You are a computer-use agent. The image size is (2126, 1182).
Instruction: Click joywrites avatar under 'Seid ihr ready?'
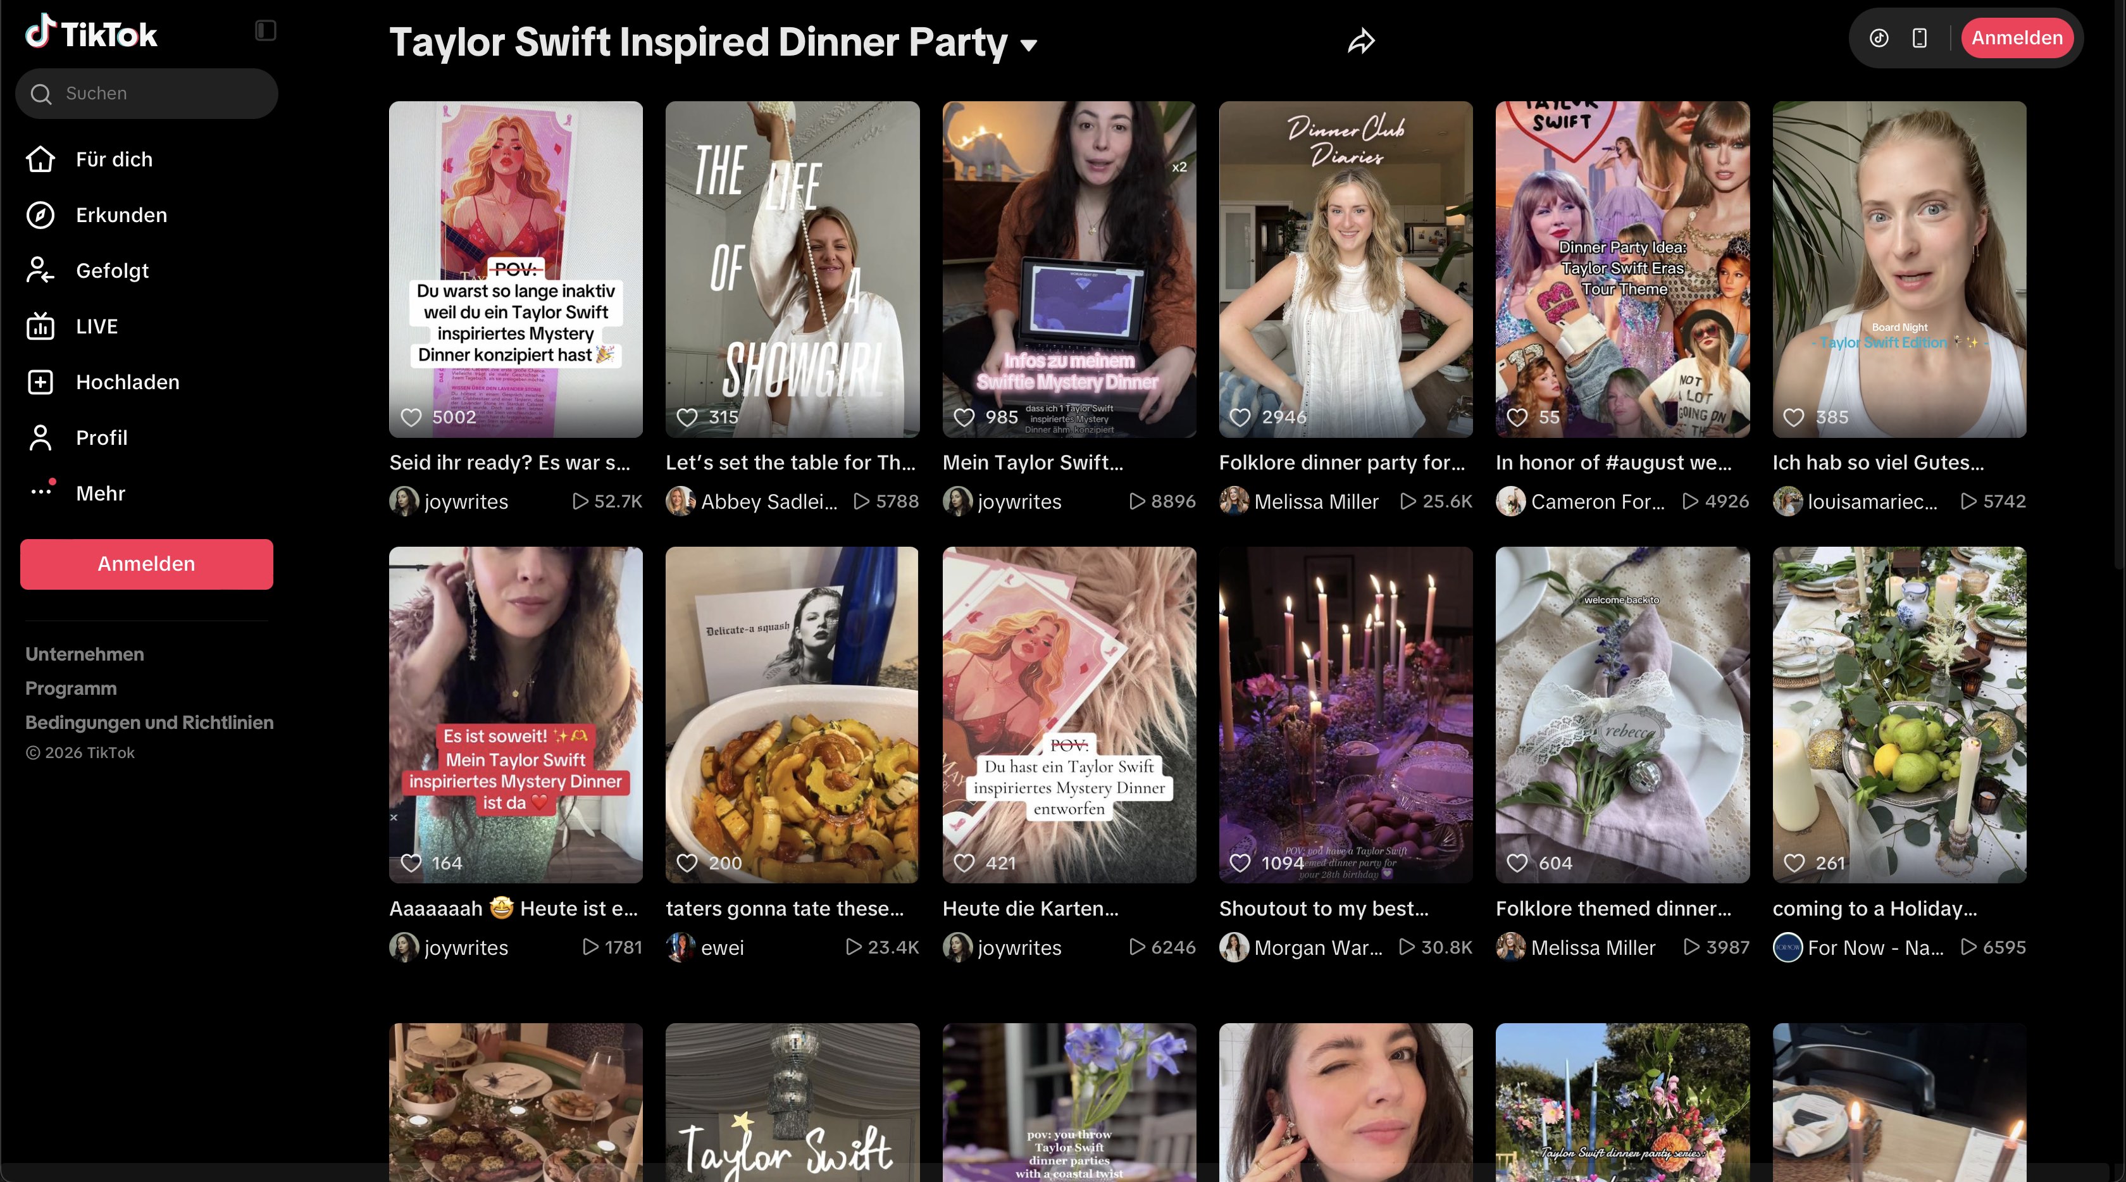pos(404,501)
